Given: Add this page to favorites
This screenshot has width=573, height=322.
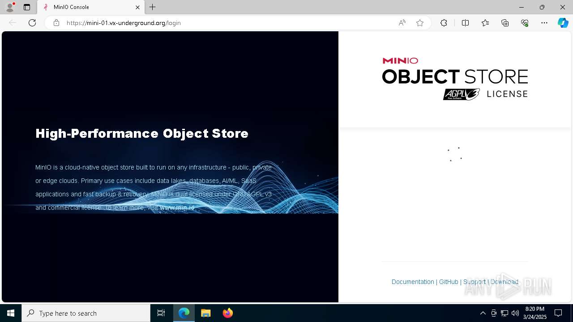Looking at the screenshot, I should click(x=420, y=23).
